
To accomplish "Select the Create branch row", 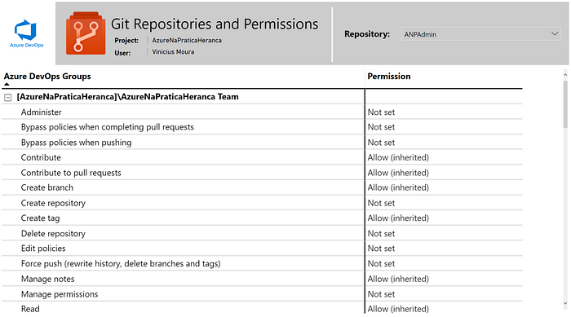I will coord(262,187).
